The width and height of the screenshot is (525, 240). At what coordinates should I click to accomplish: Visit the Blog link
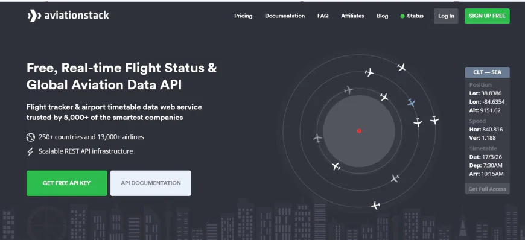382,16
